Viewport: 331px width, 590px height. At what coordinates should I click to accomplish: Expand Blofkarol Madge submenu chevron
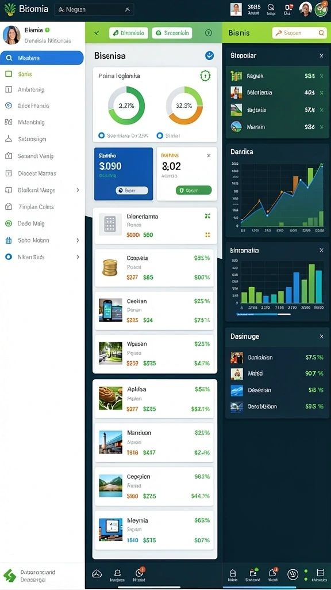tap(78, 190)
